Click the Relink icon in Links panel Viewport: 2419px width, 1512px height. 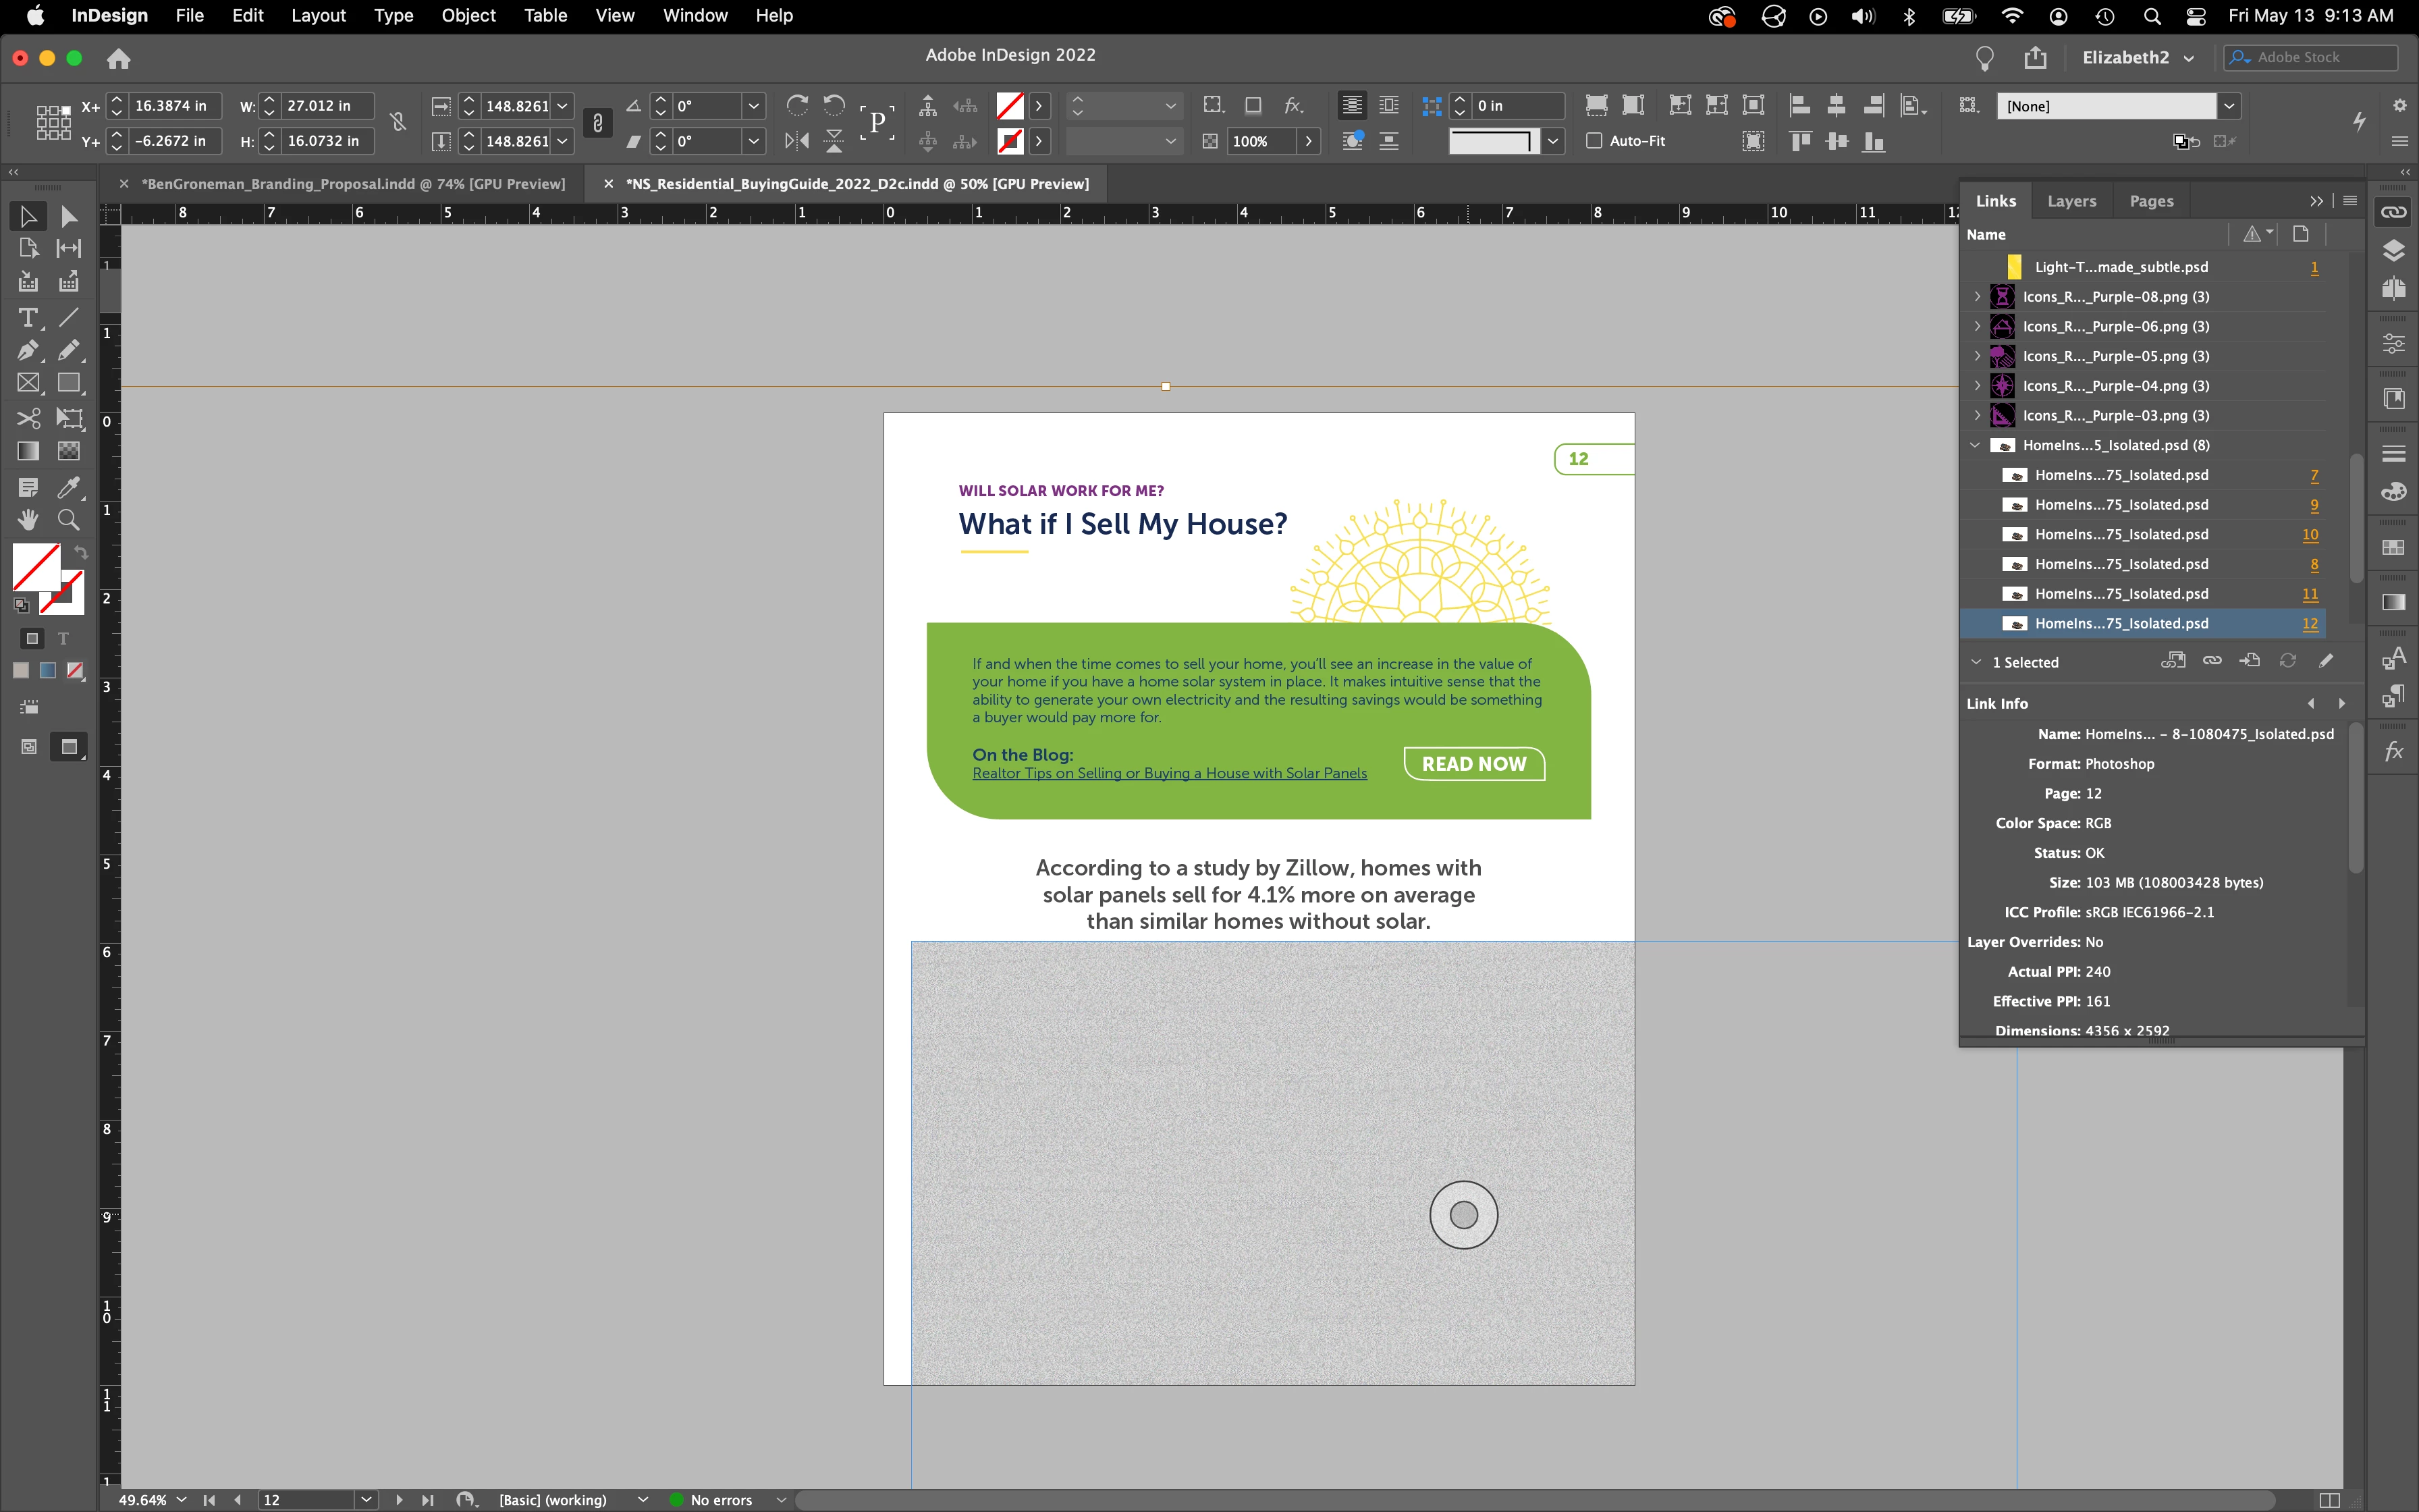point(2212,661)
